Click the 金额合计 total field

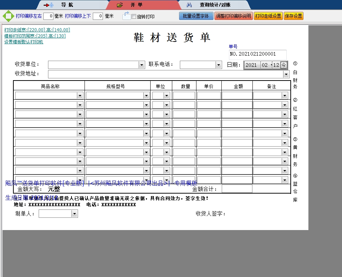[x=237, y=189]
